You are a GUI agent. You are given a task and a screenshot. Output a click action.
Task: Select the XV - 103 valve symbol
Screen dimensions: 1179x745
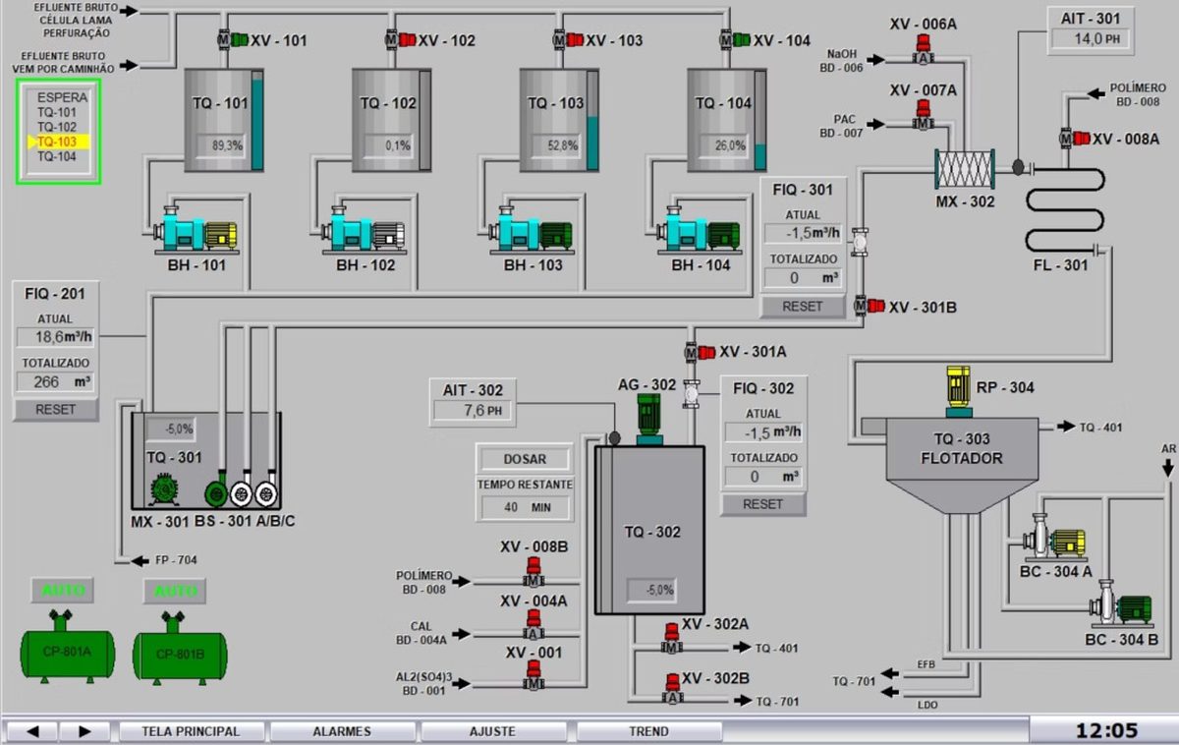[x=567, y=40]
